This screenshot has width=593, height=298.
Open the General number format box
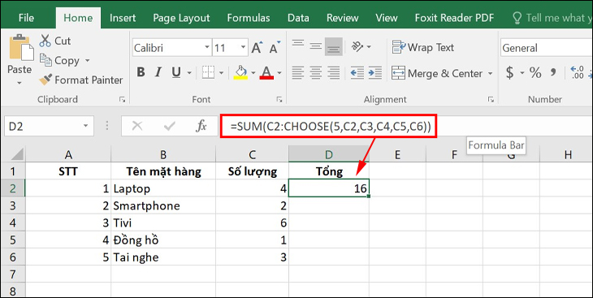[x=547, y=48]
